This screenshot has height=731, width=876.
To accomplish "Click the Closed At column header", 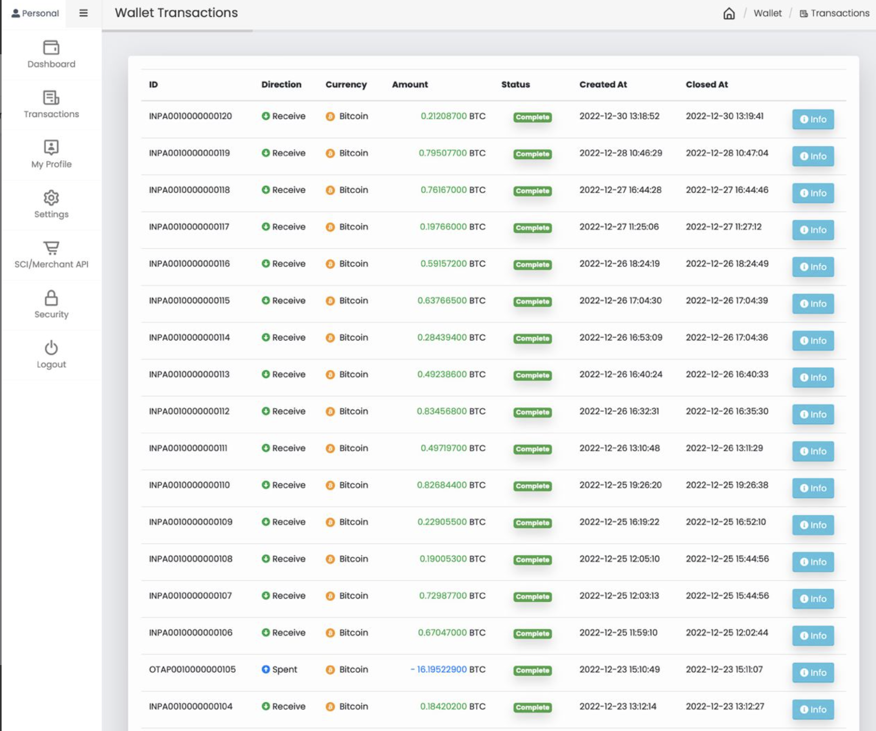I will [707, 85].
